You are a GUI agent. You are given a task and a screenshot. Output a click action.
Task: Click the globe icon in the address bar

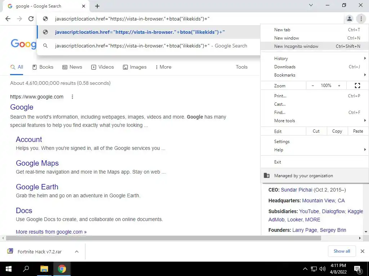point(45,19)
